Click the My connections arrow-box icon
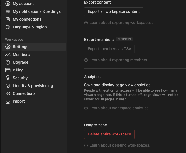This screenshot has width=186, height=153. click(8, 19)
